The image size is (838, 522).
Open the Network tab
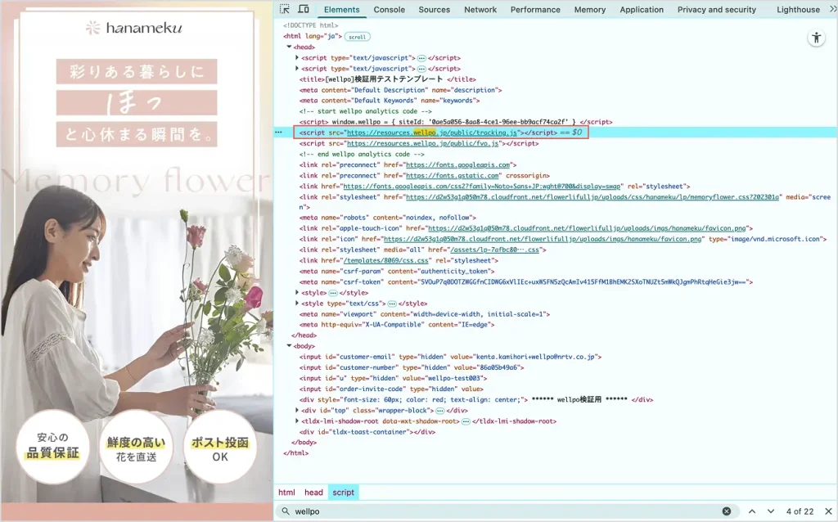[480, 10]
